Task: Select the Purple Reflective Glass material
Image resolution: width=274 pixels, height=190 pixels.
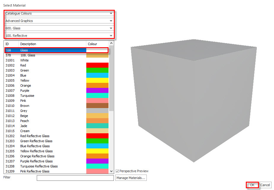Action: pyautogui.click(x=56, y=161)
